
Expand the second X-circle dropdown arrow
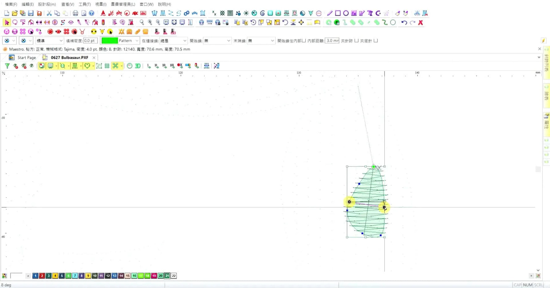[x=30, y=41]
